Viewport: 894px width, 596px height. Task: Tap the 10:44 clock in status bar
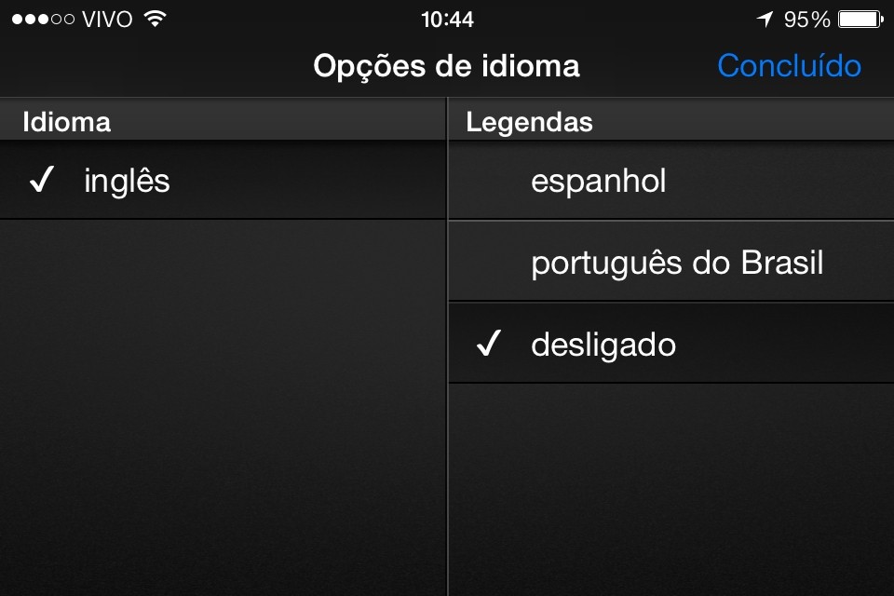[447, 19]
